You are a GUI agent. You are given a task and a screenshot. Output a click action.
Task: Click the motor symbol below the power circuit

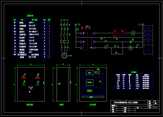[64, 55]
